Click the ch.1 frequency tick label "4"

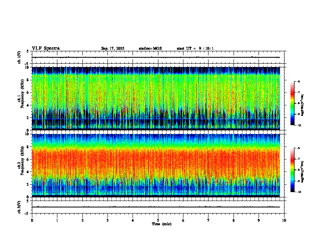pos(28,105)
